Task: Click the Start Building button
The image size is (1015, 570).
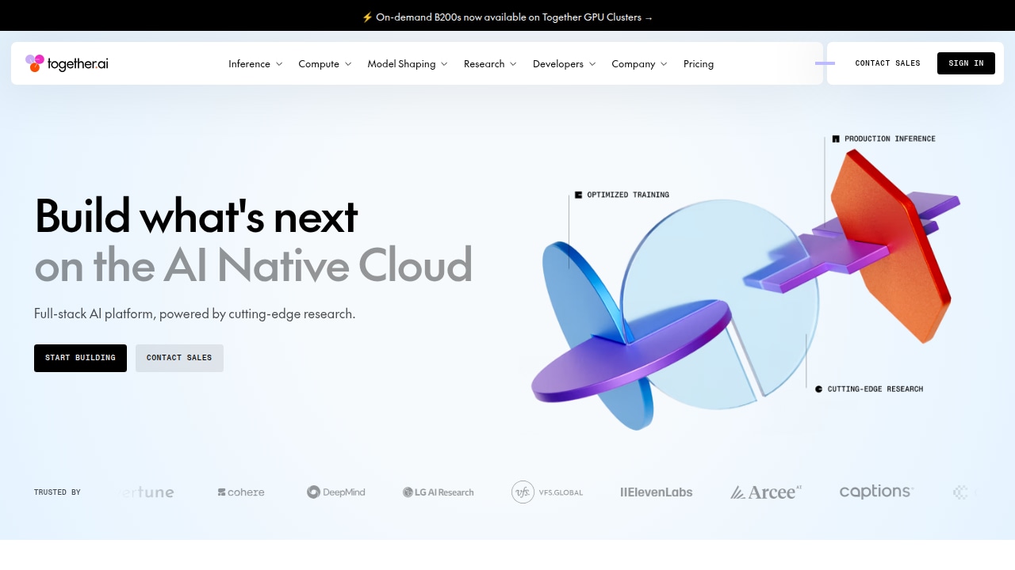Action: click(x=80, y=358)
